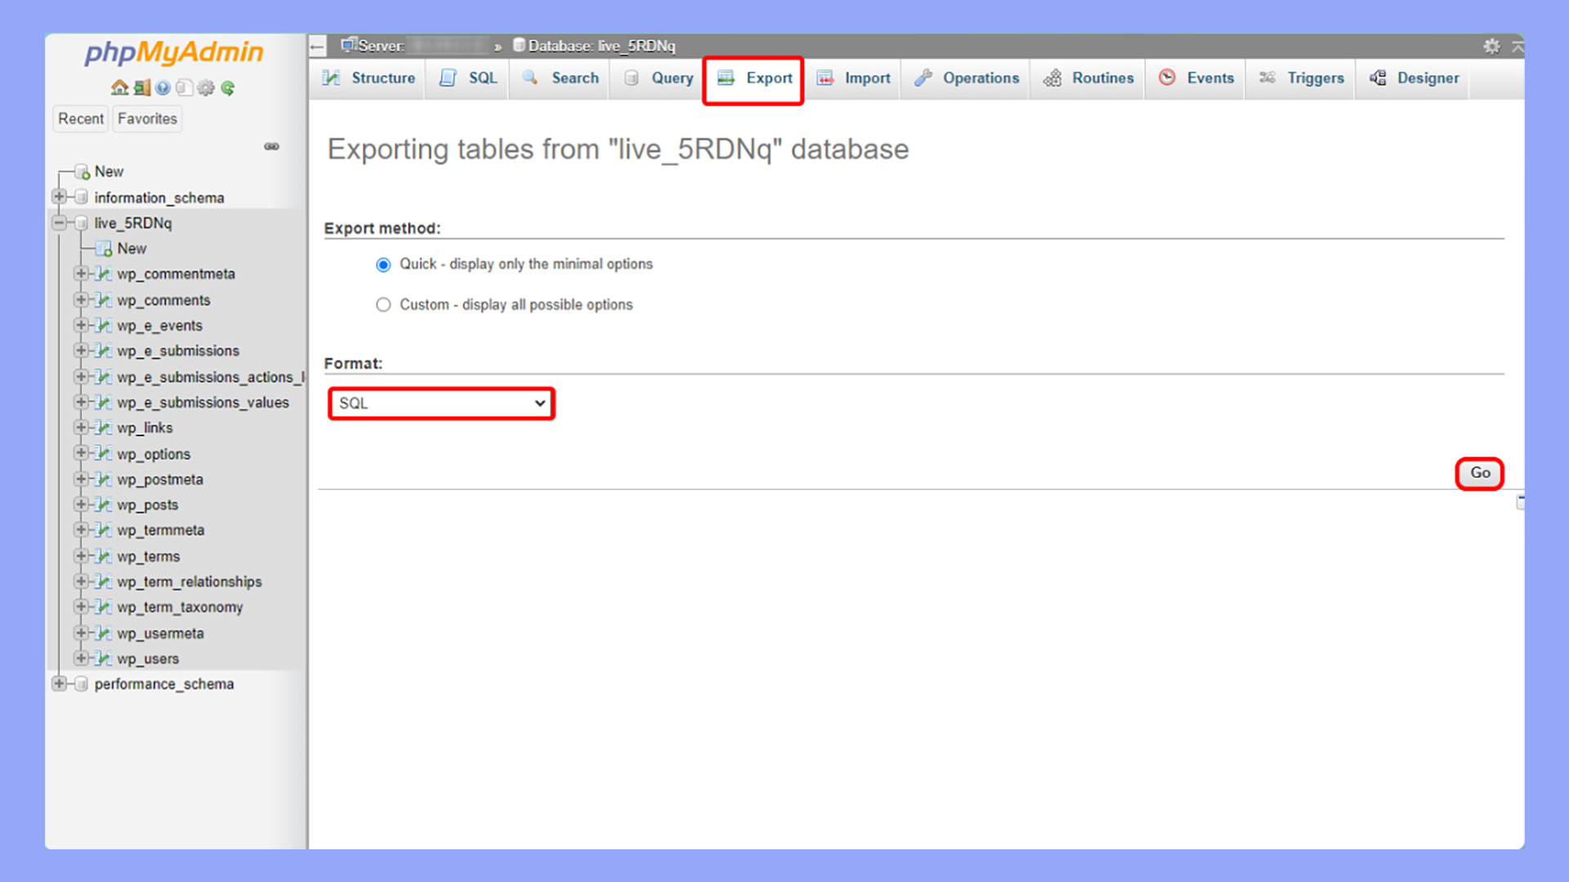
Task: Open the Designer tab
Action: coord(1415,78)
